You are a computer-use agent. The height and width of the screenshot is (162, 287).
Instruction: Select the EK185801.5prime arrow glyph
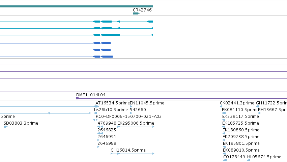[x=224, y=147]
